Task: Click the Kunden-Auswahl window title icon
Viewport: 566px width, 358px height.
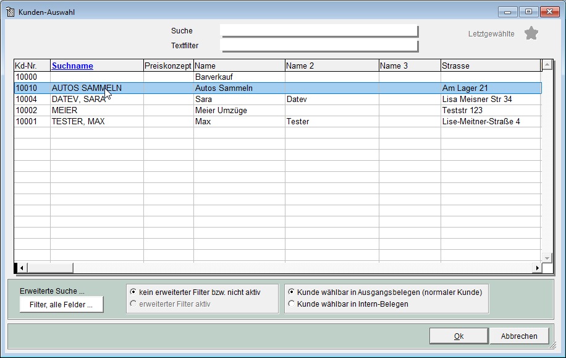Action: click(11, 12)
